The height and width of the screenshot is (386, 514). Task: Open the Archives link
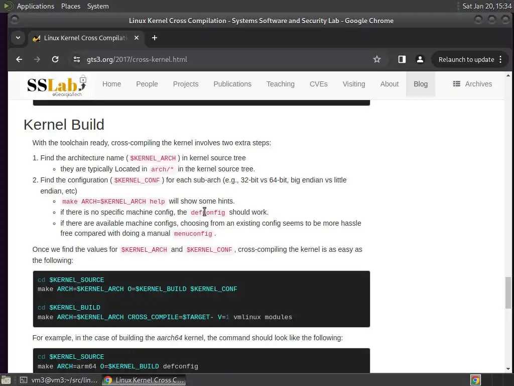coord(478,84)
